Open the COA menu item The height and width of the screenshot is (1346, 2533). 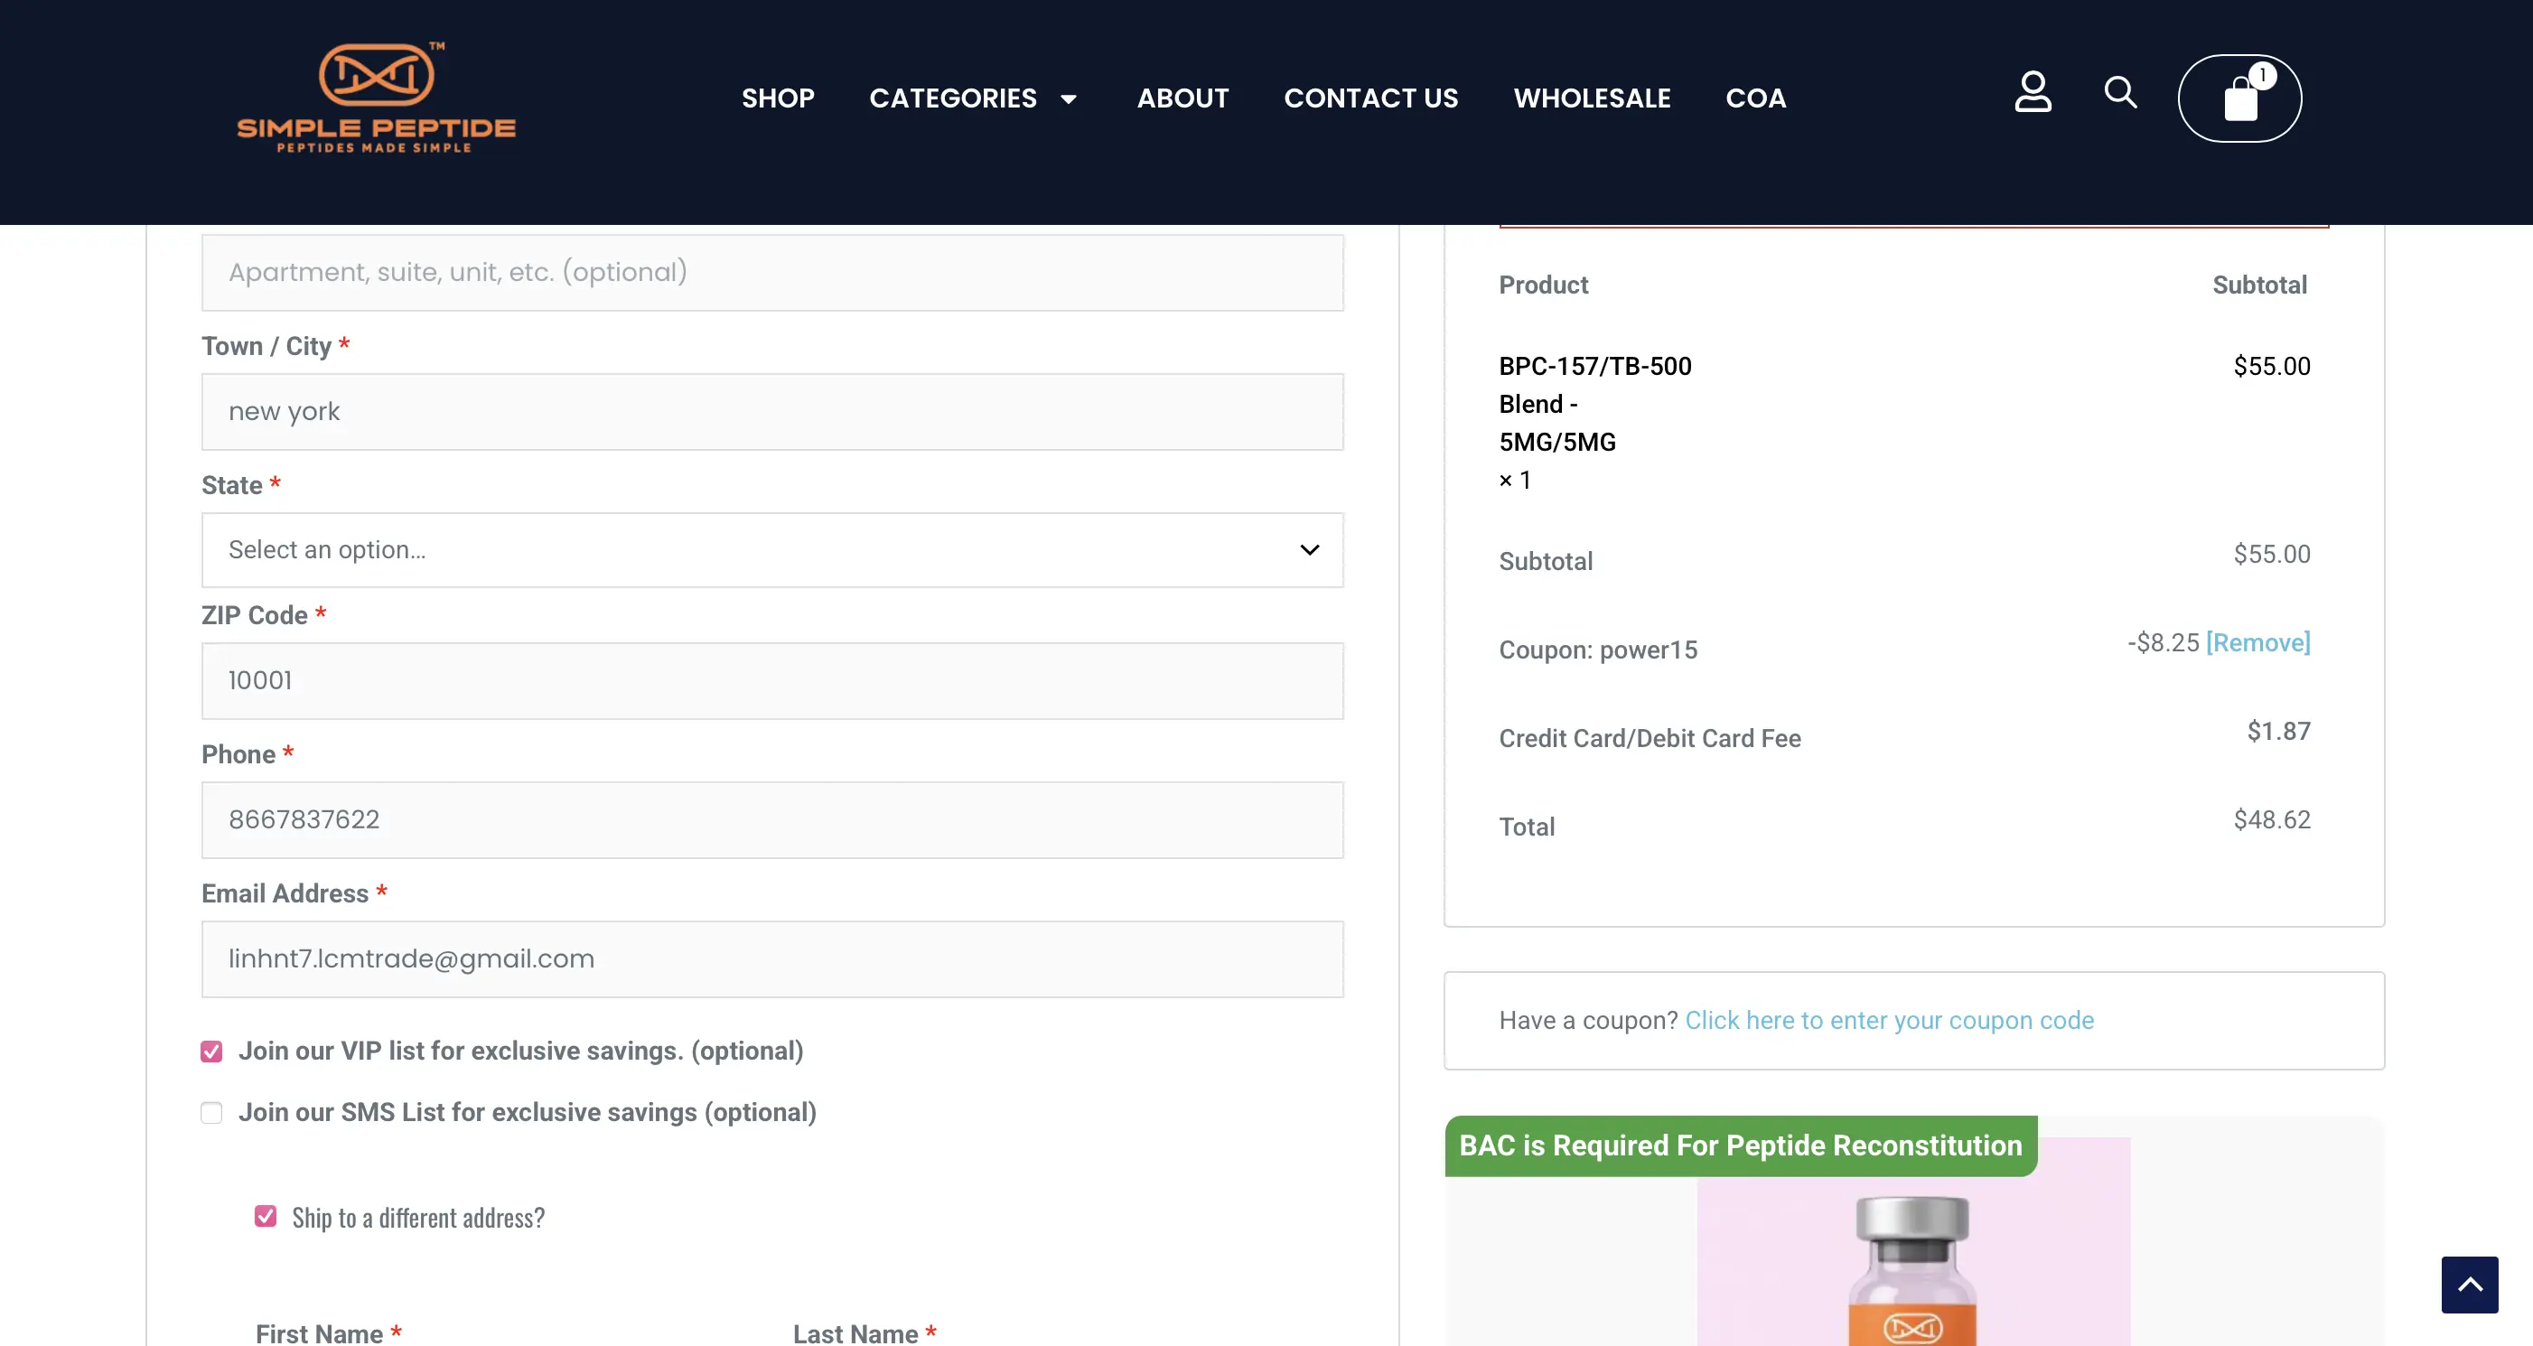pyautogui.click(x=1755, y=98)
